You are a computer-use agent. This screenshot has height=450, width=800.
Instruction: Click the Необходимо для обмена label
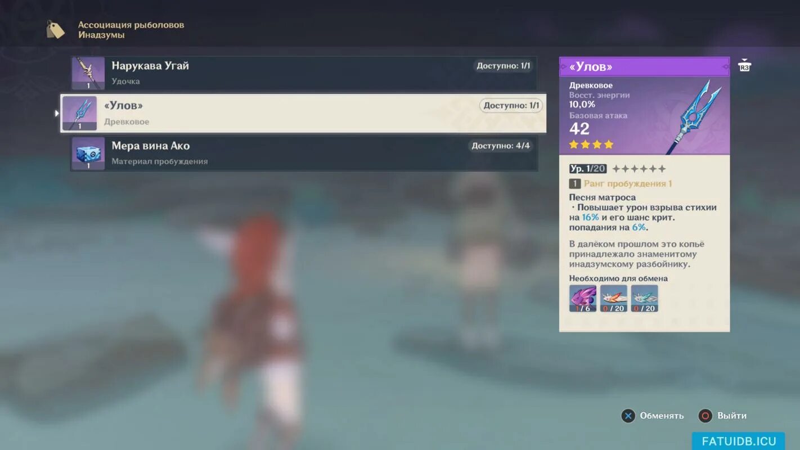[618, 278]
